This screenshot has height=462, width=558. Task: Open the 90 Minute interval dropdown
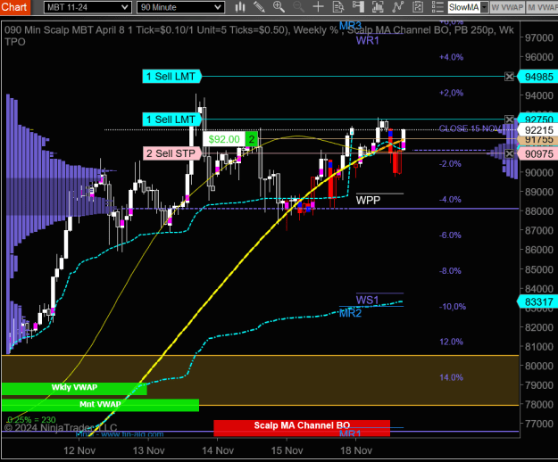[x=180, y=7]
